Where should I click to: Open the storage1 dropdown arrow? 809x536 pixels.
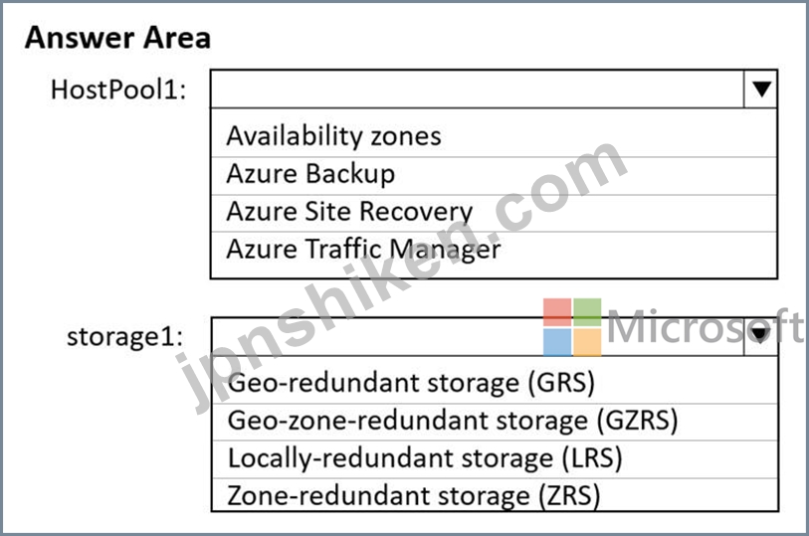point(761,336)
